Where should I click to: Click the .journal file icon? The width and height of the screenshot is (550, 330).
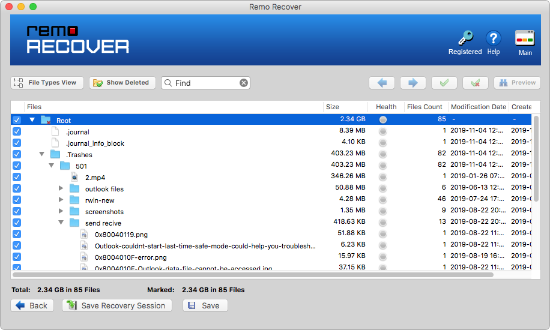click(55, 131)
